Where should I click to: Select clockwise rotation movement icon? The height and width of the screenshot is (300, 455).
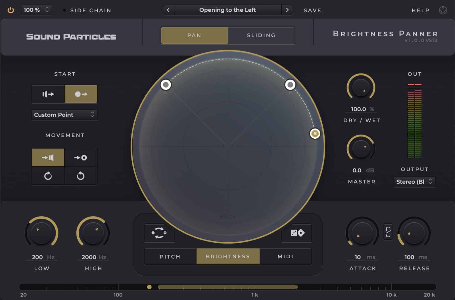click(48, 176)
